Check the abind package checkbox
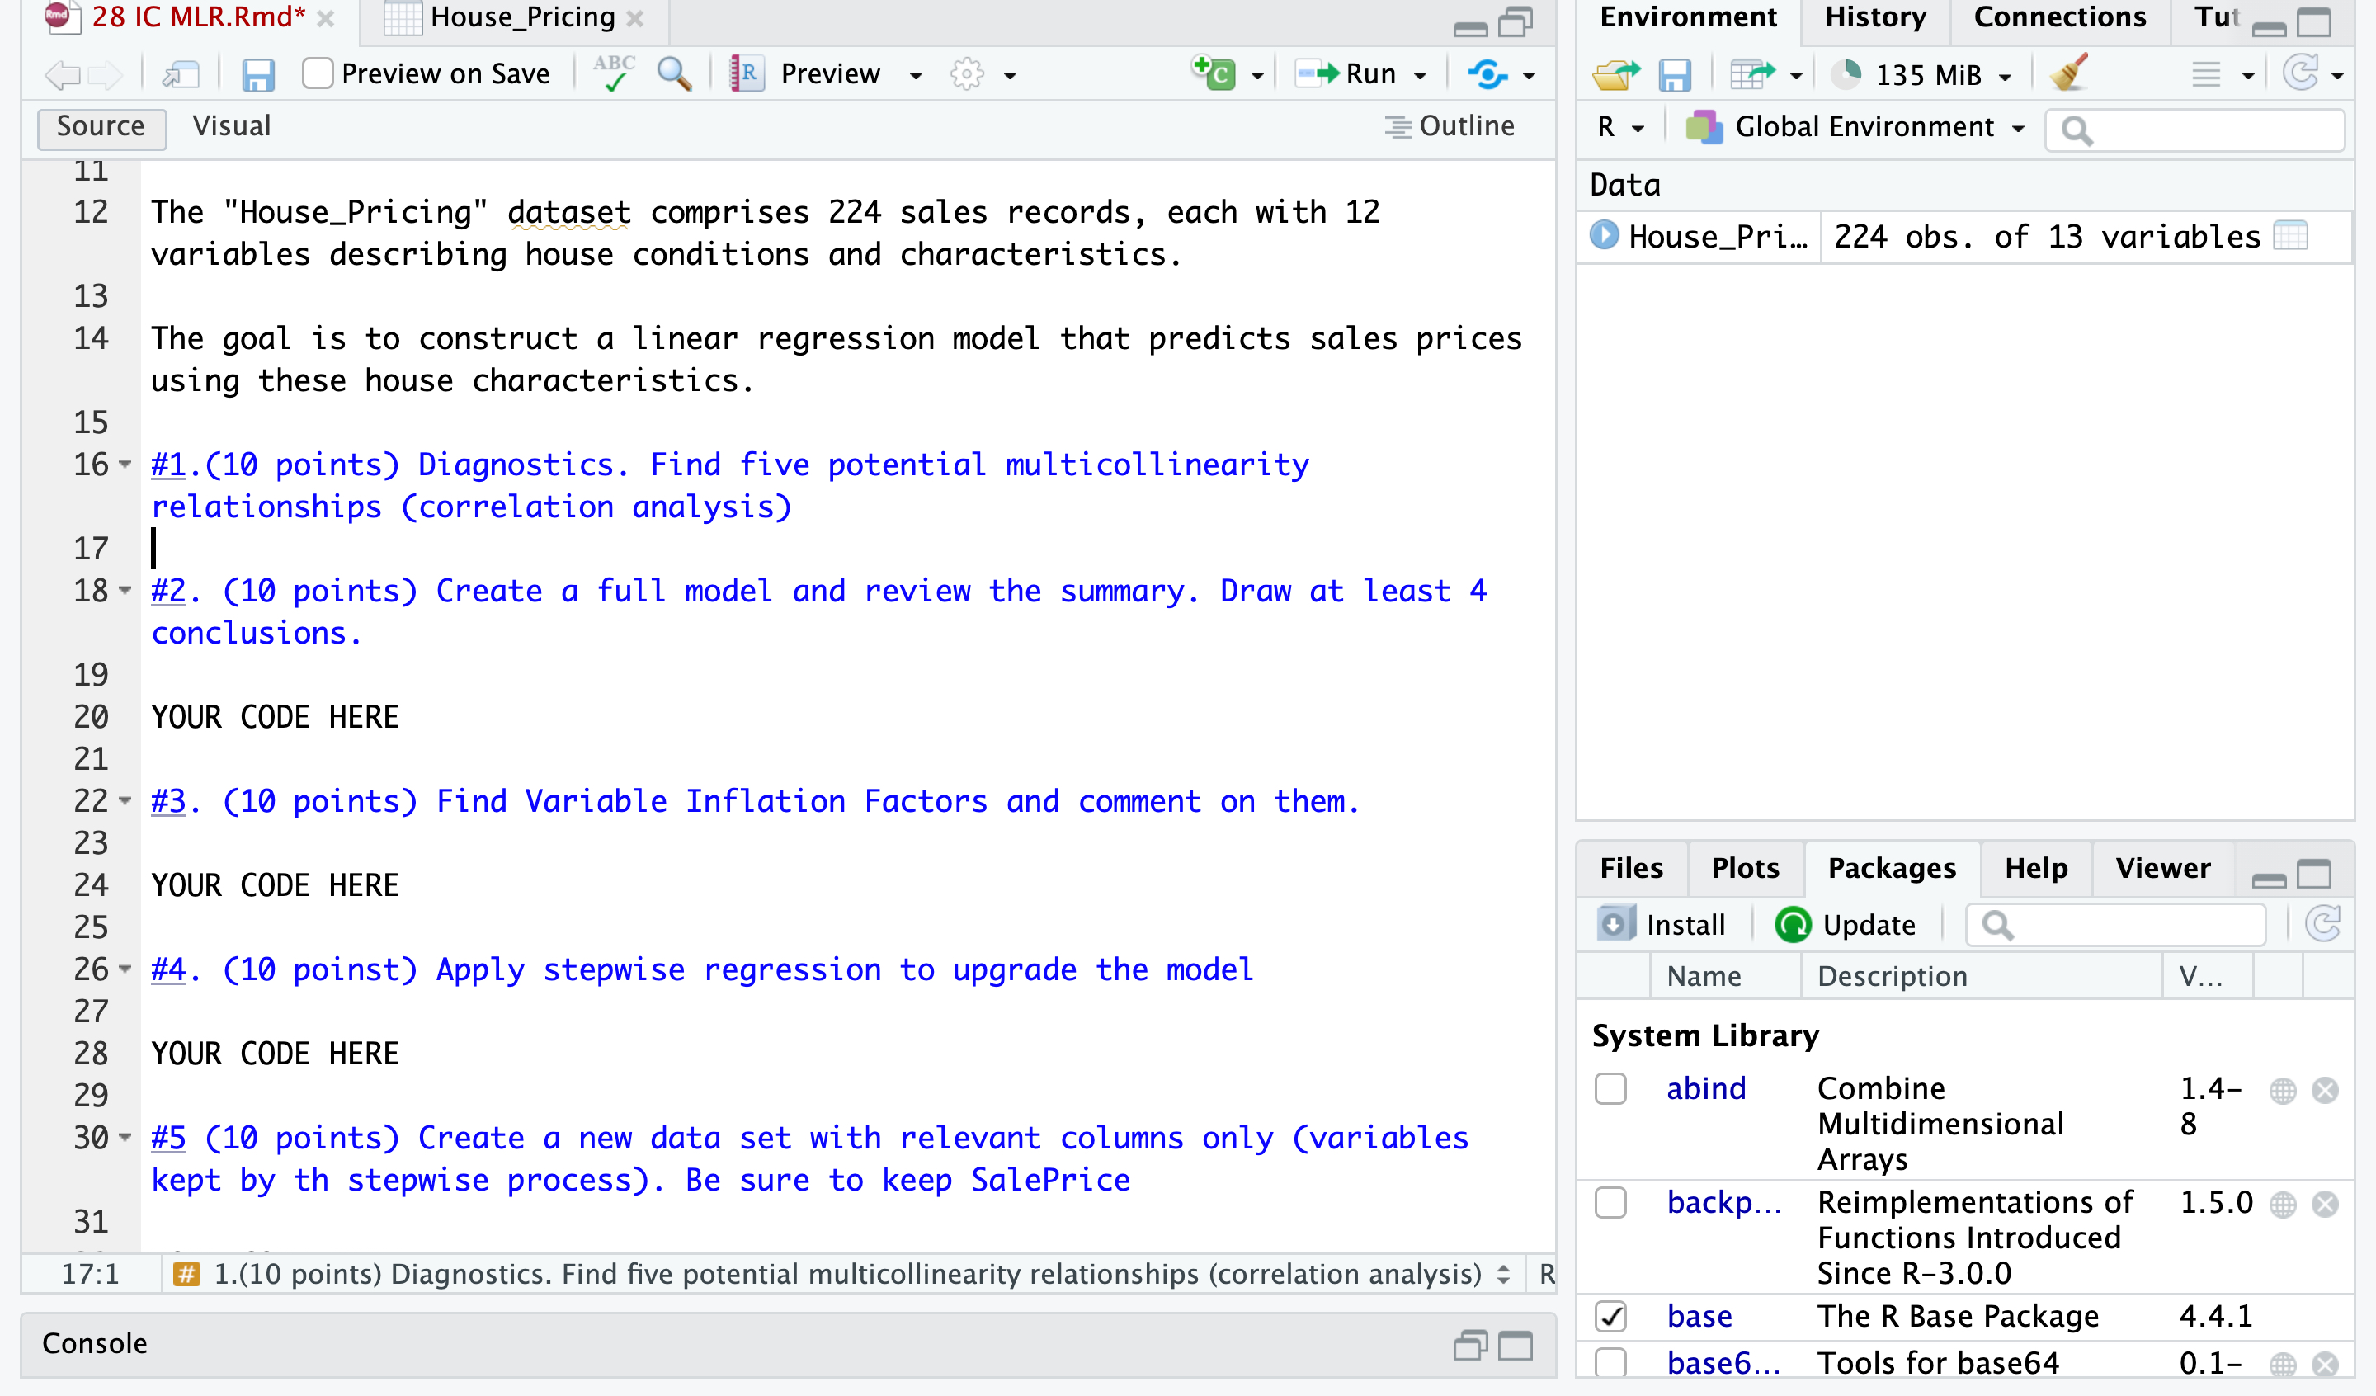The image size is (2376, 1396). (1610, 1088)
